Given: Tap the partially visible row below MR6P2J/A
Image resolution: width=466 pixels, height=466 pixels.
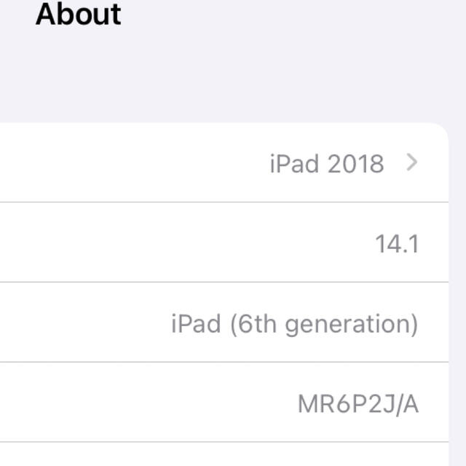Looking at the screenshot, I should pos(224,454).
